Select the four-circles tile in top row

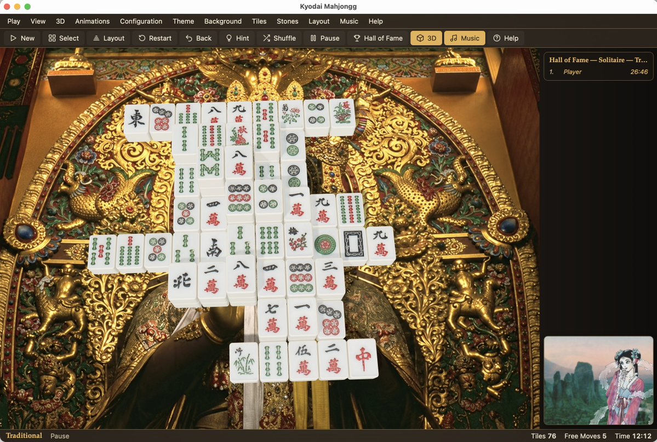click(316, 115)
